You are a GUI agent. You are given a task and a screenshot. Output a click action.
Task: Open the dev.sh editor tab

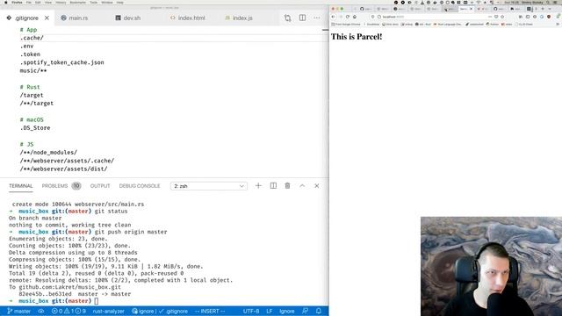click(128, 18)
